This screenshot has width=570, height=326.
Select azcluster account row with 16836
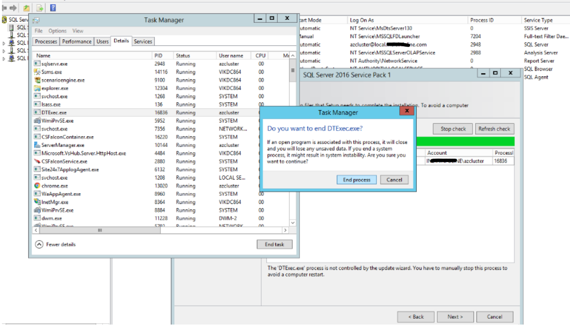coord(465,161)
